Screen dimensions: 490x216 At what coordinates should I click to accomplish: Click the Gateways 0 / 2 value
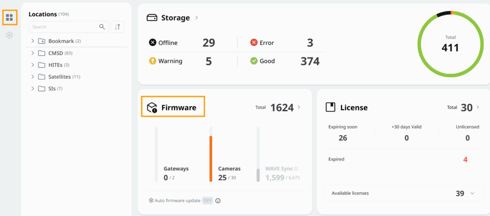pos(169,178)
